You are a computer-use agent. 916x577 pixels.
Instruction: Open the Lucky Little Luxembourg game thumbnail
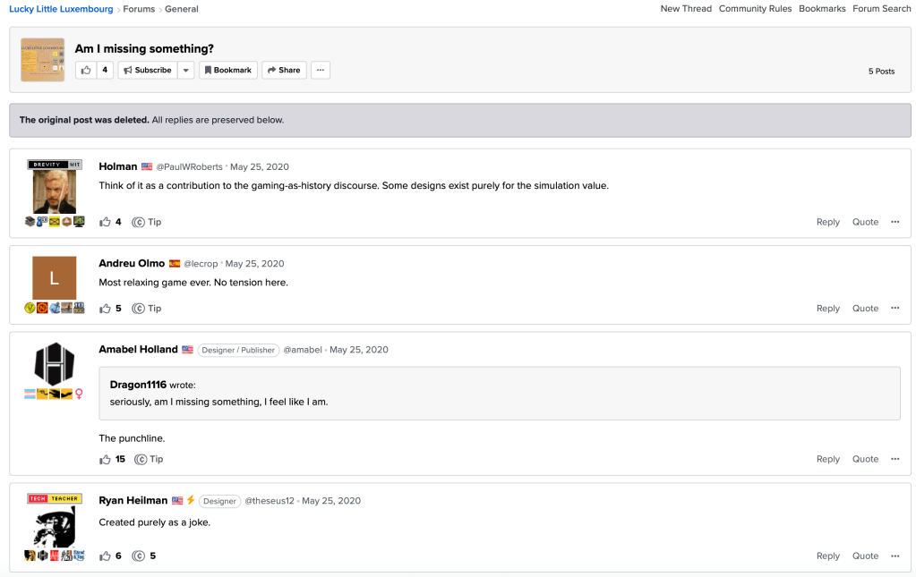pos(43,60)
